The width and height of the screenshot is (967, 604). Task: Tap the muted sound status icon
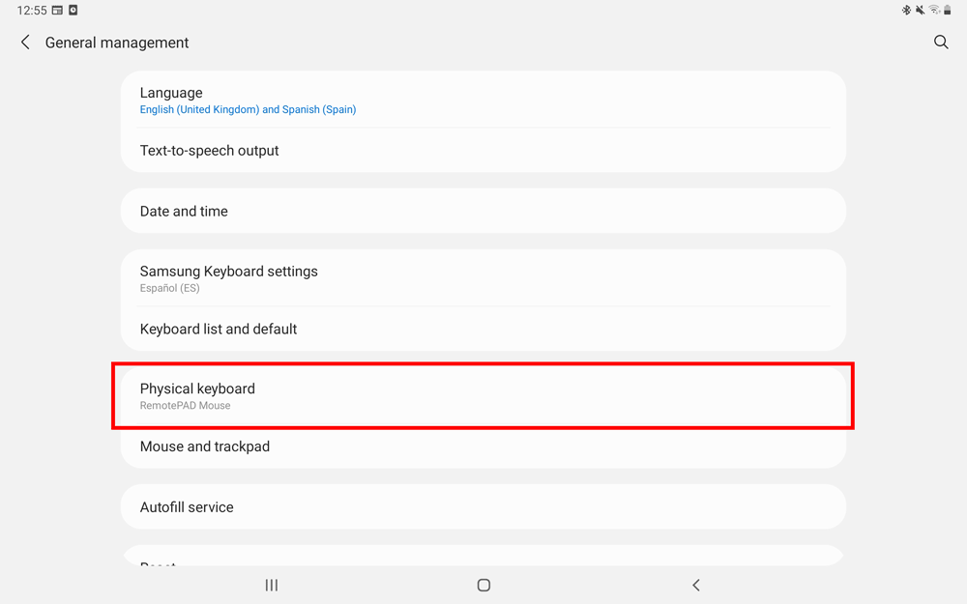click(920, 11)
